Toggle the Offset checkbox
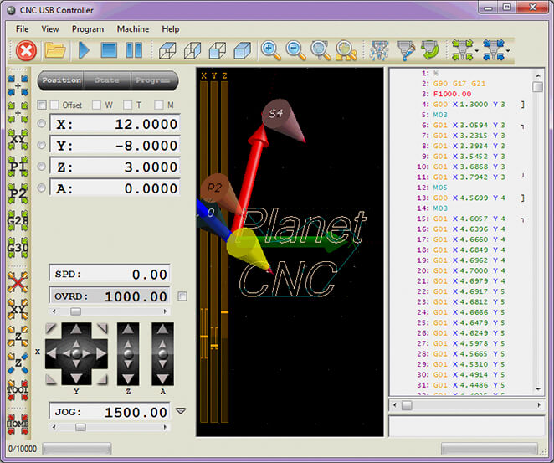Image resolution: width=554 pixels, height=463 pixels. click(x=54, y=105)
